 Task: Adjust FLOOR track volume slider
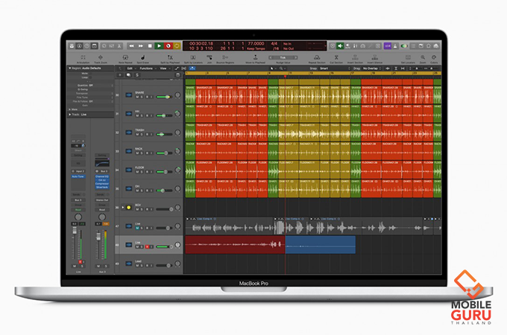(164, 172)
